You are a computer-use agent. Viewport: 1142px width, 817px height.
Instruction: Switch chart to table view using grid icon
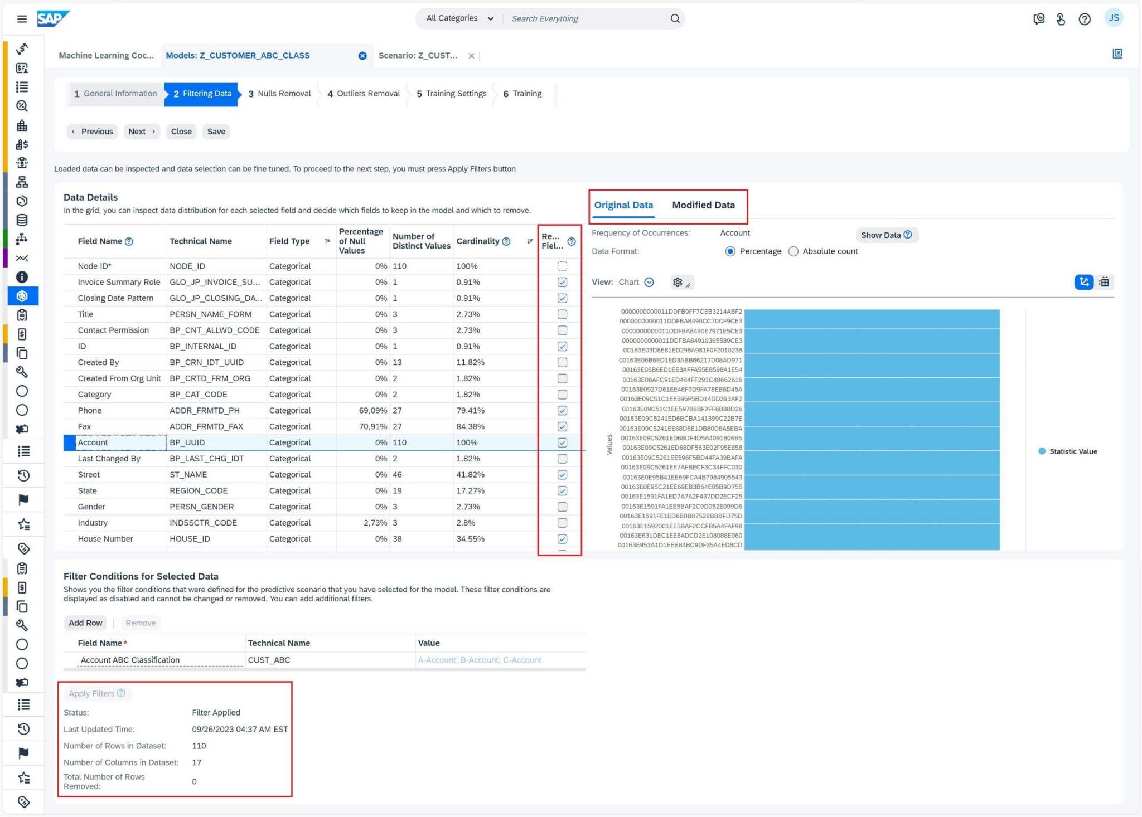click(1105, 282)
